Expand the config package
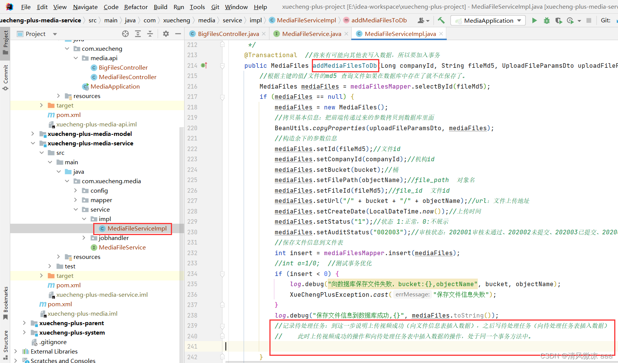This screenshot has width=618, height=363. click(x=75, y=190)
